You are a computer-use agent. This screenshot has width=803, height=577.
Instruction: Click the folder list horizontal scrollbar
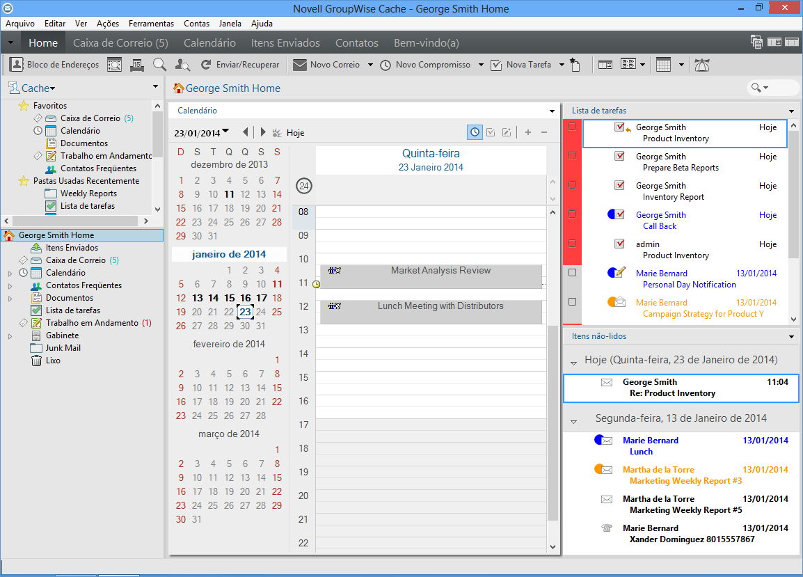74,221
